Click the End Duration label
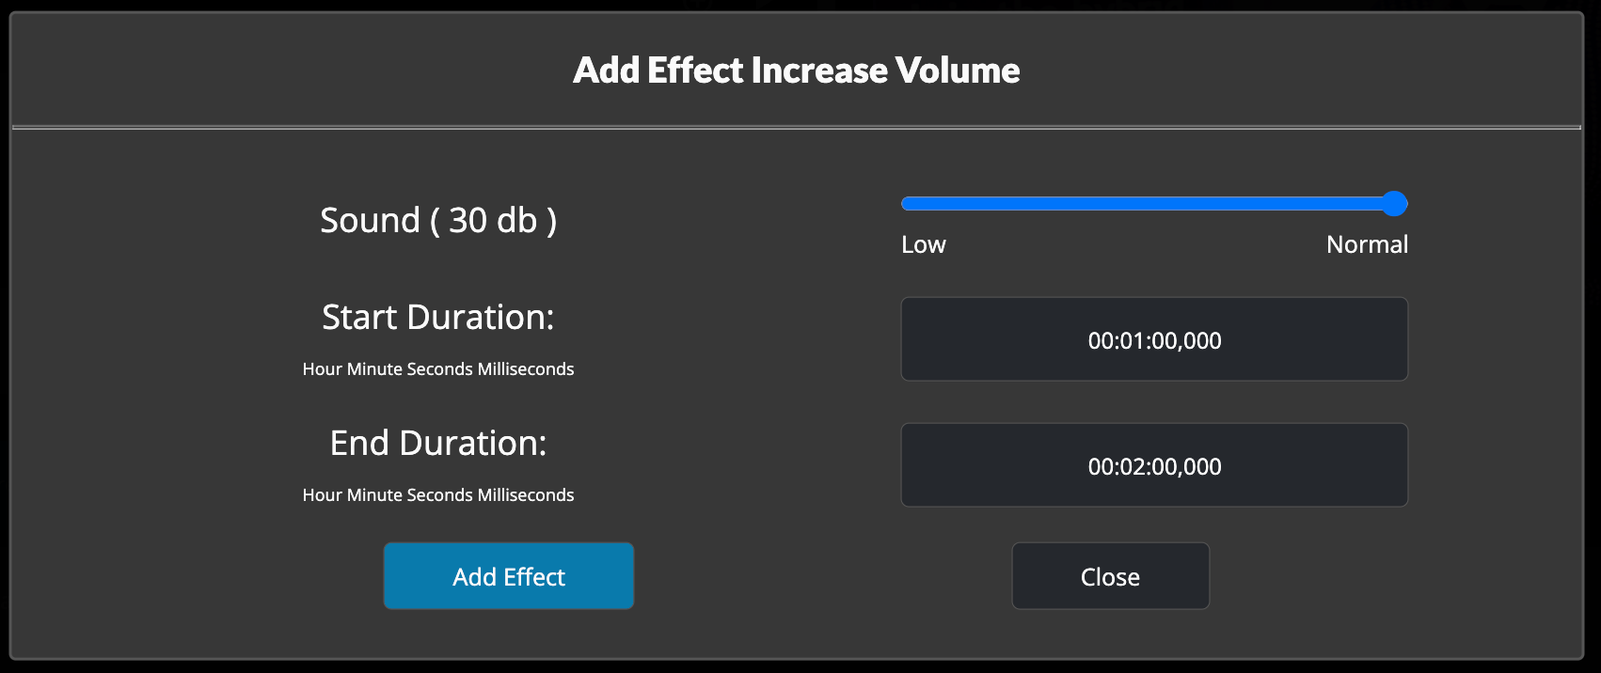Image resolution: width=1601 pixels, height=673 pixels. [438, 443]
